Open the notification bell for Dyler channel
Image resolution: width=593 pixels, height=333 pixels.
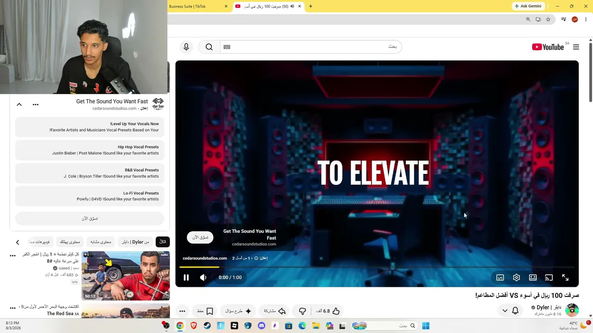[x=515, y=311]
